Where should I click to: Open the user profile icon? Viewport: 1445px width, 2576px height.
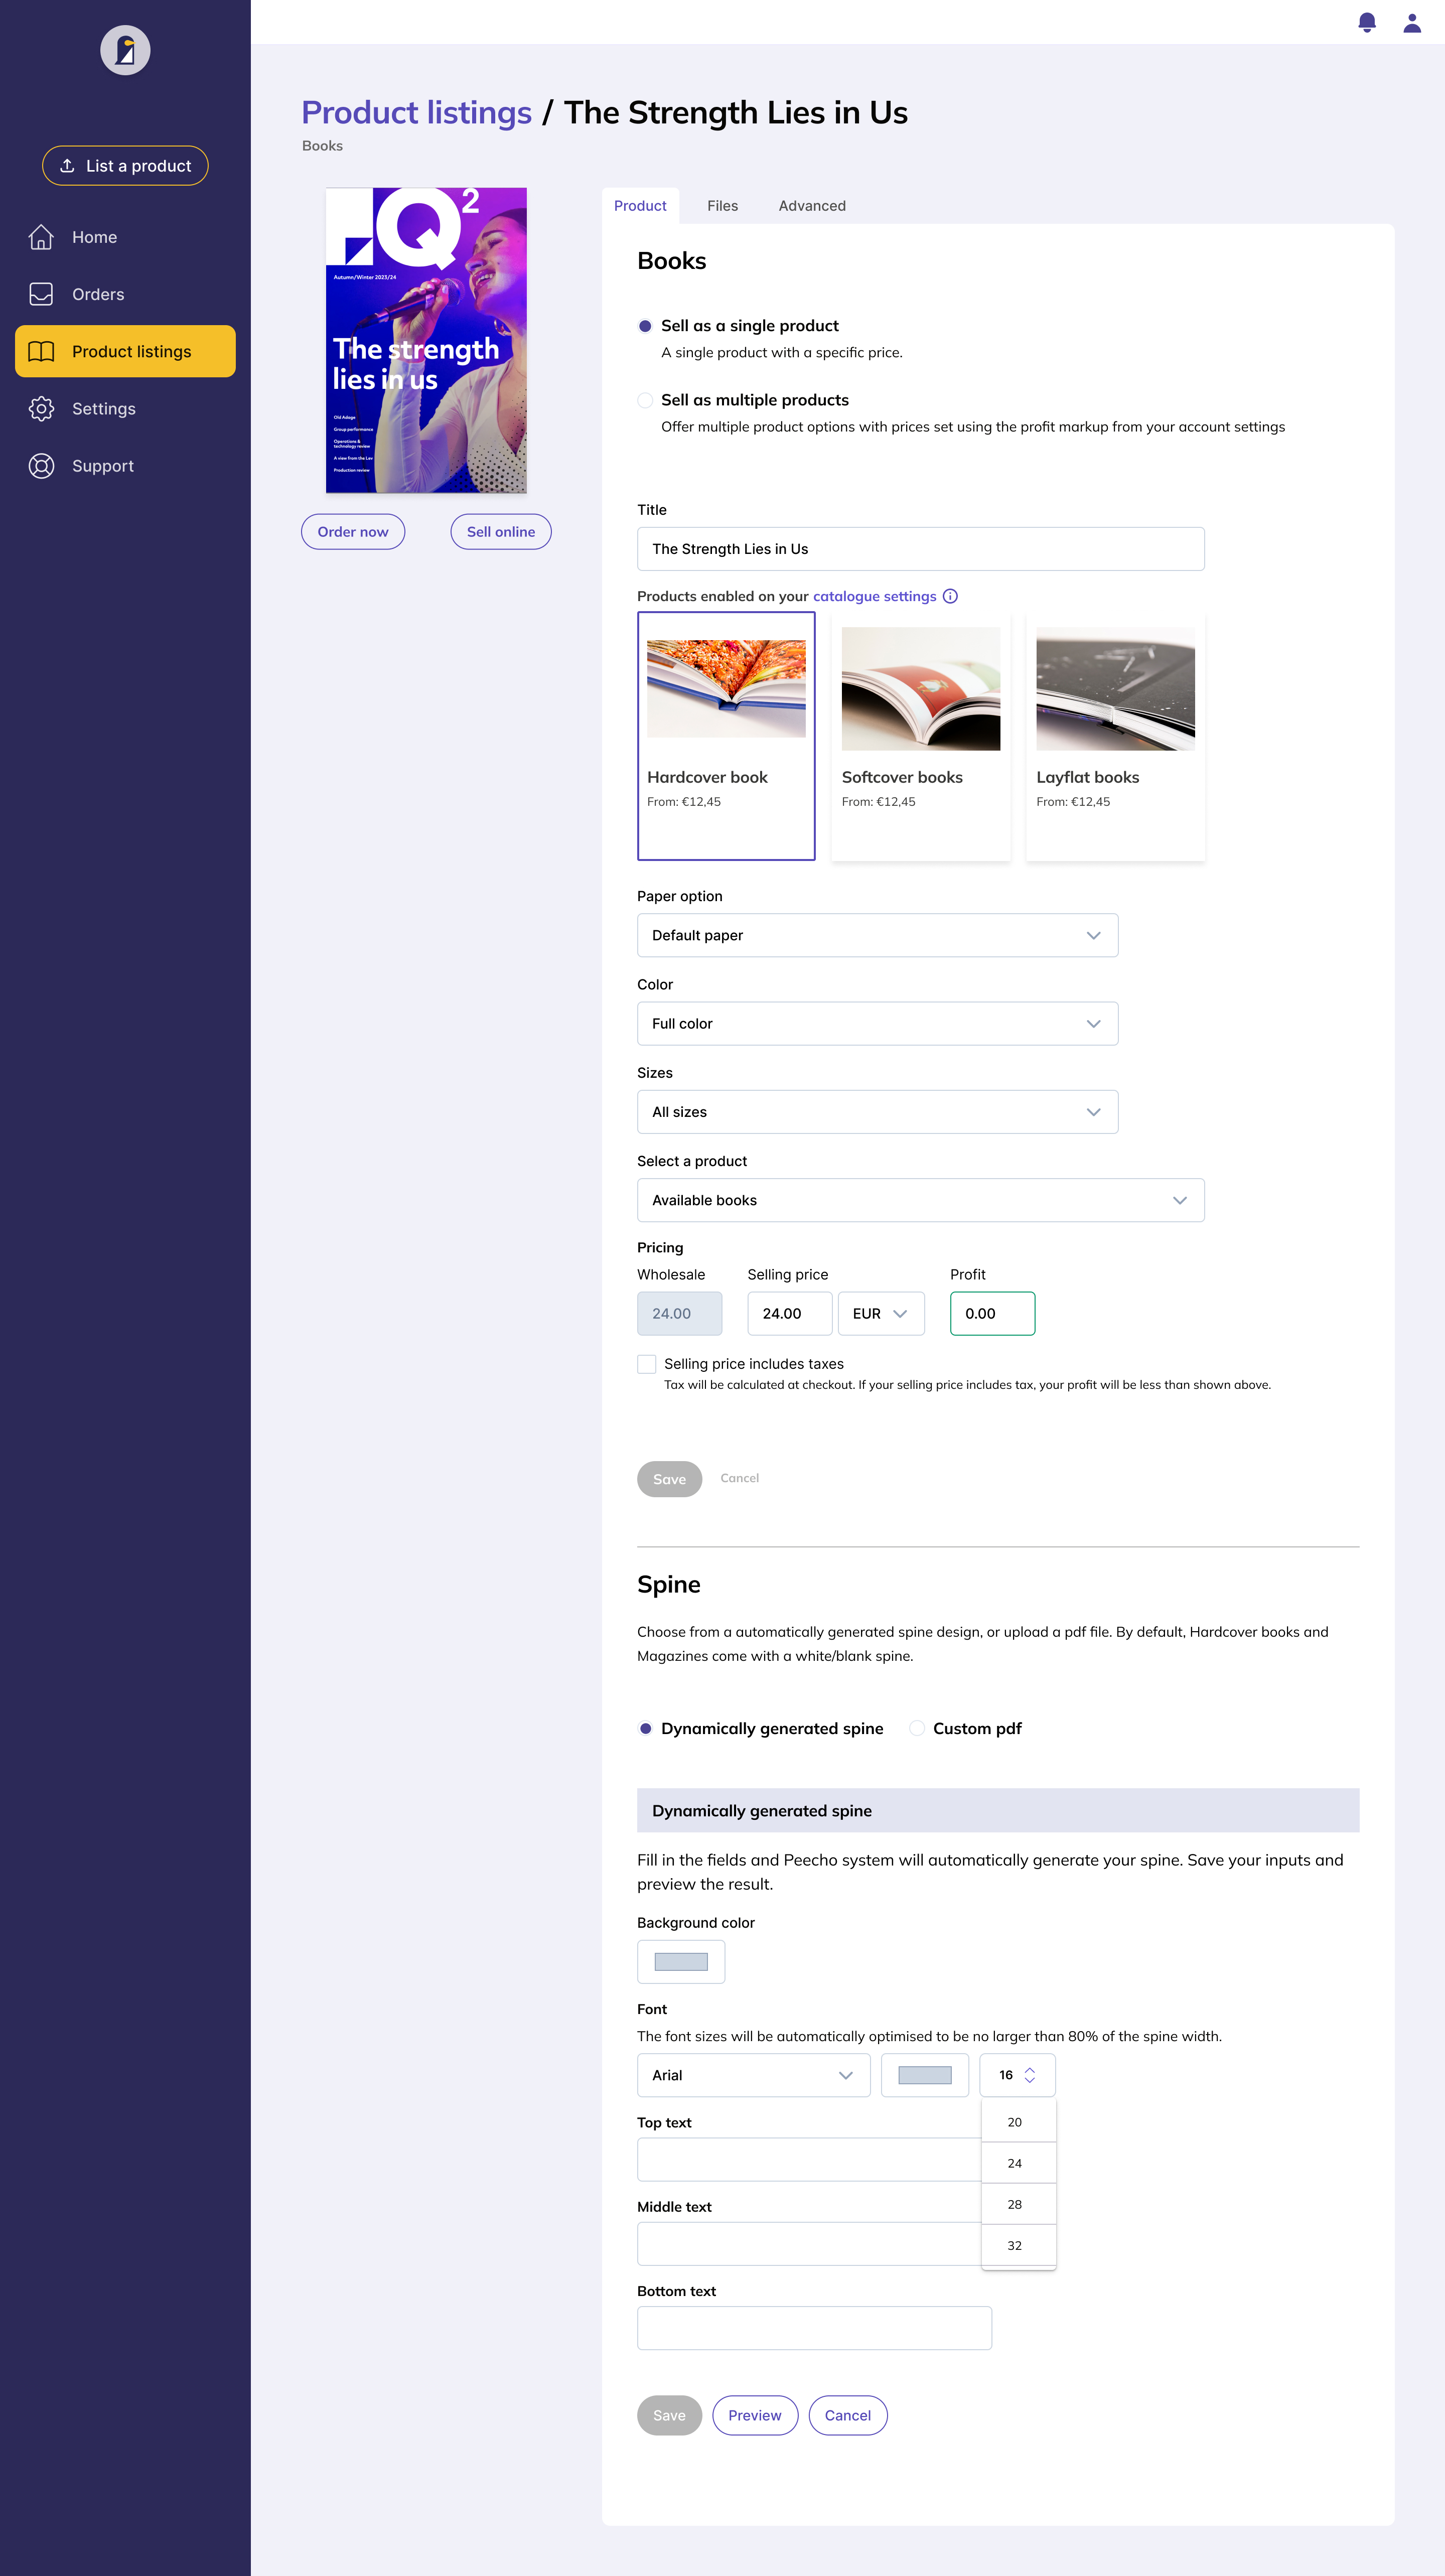tap(1412, 22)
